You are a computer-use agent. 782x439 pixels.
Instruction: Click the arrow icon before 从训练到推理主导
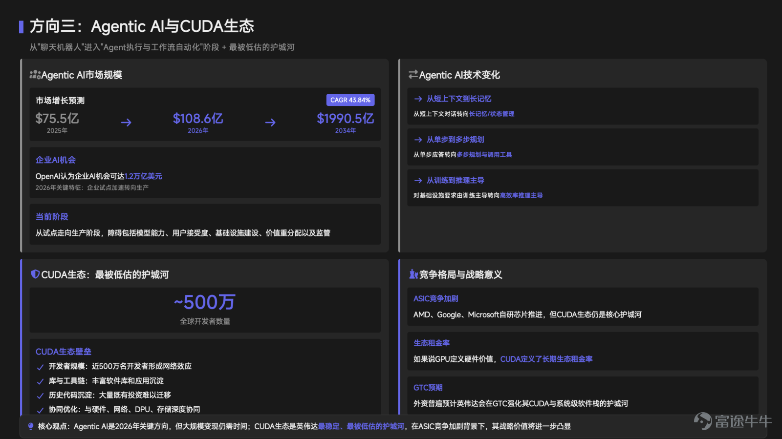[x=418, y=180]
